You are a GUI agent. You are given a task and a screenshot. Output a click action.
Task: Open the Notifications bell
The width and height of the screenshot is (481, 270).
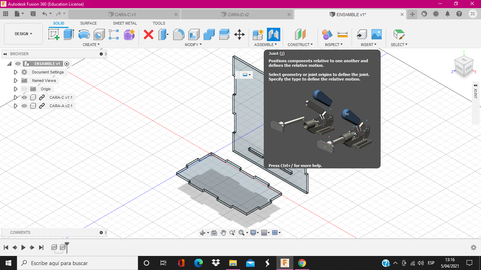click(x=448, y=14)
